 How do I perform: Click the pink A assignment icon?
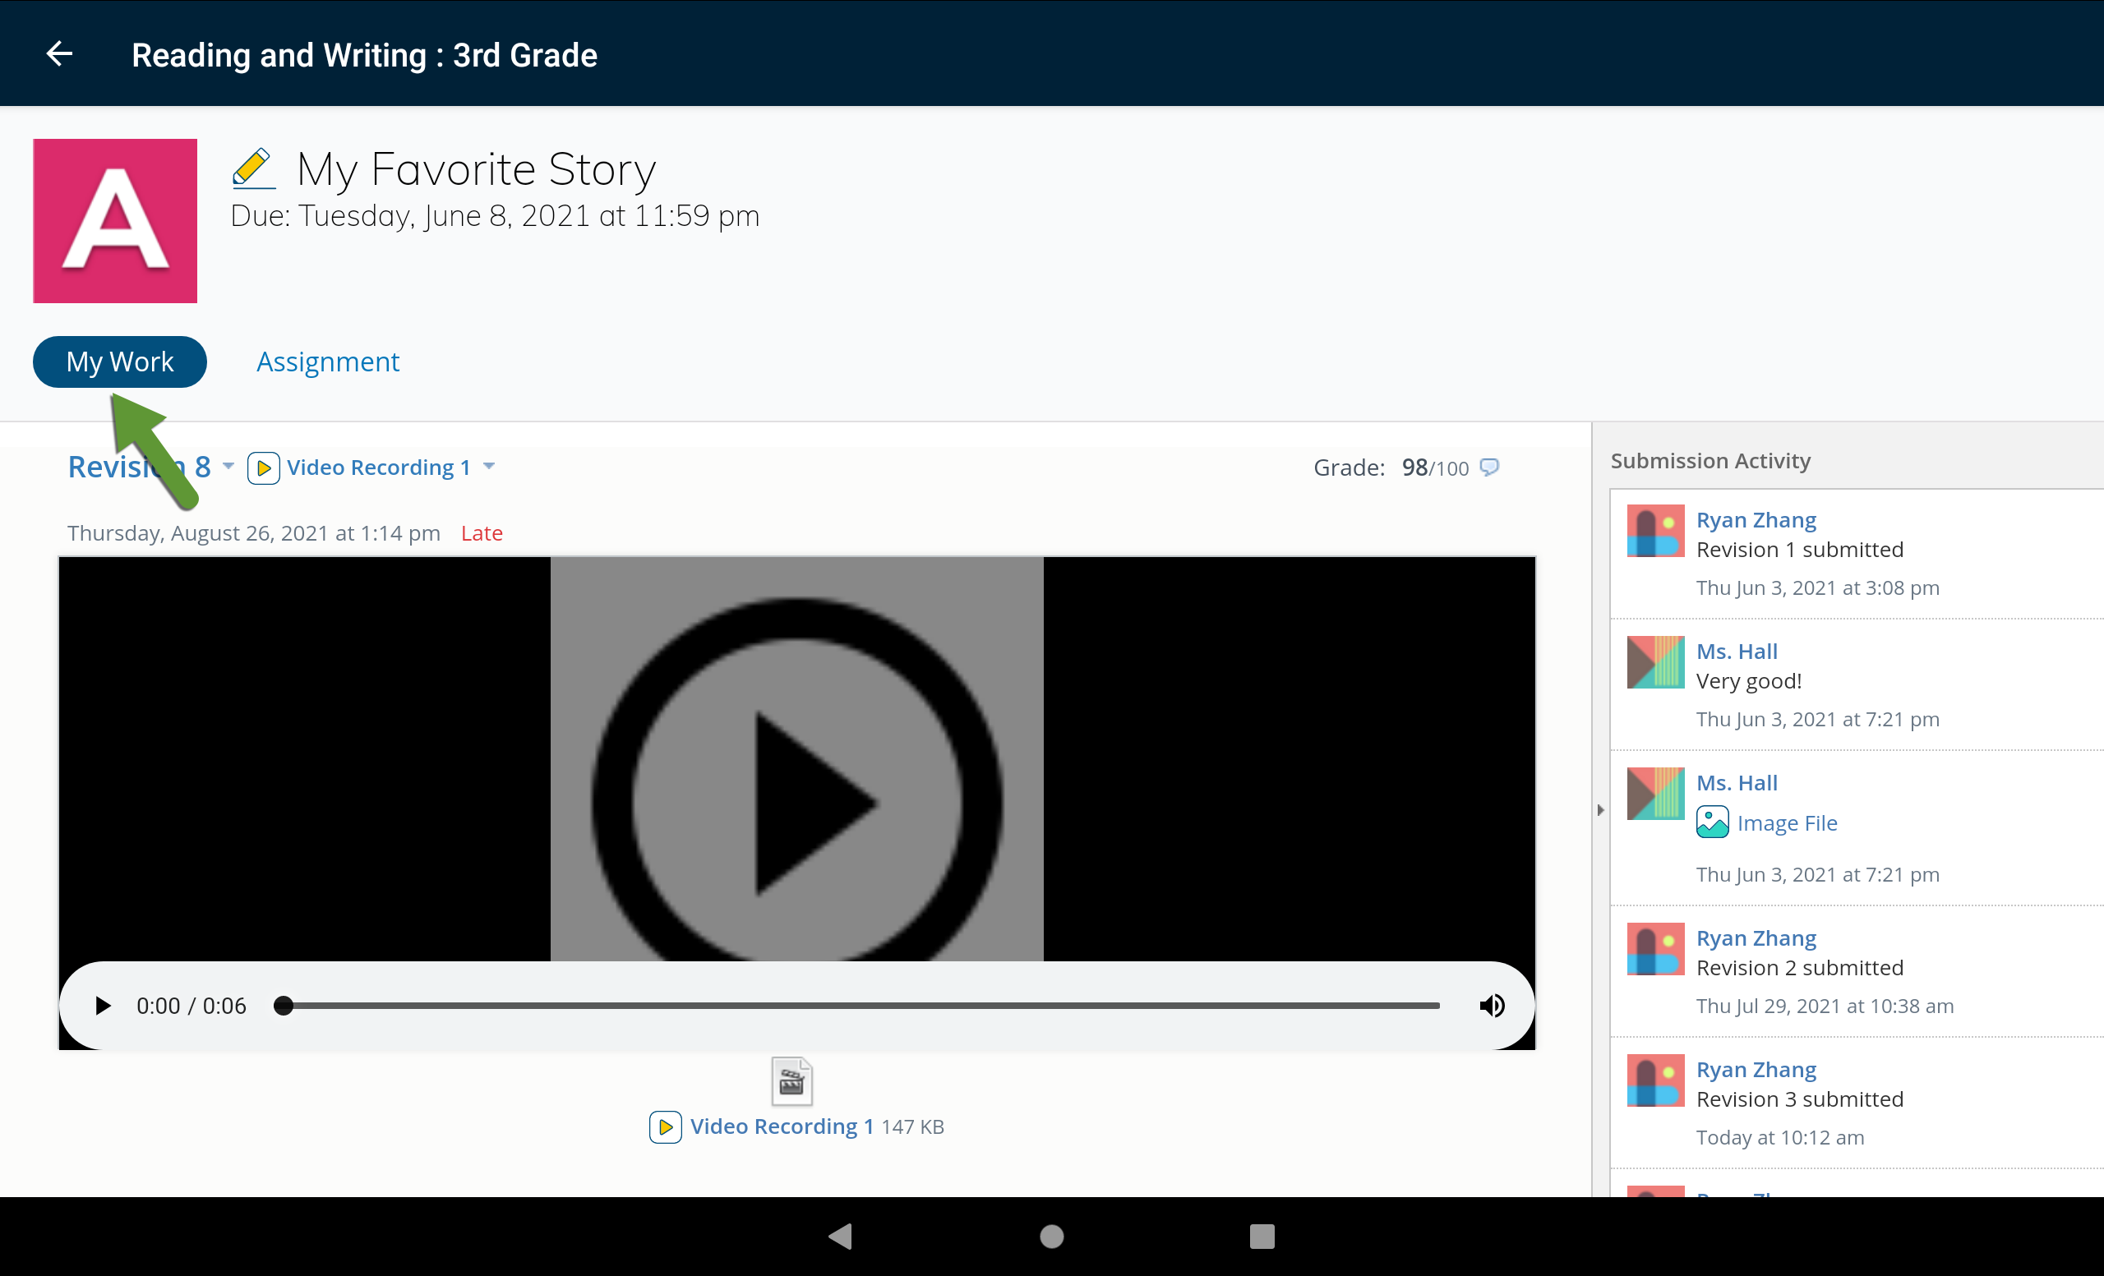114,220
